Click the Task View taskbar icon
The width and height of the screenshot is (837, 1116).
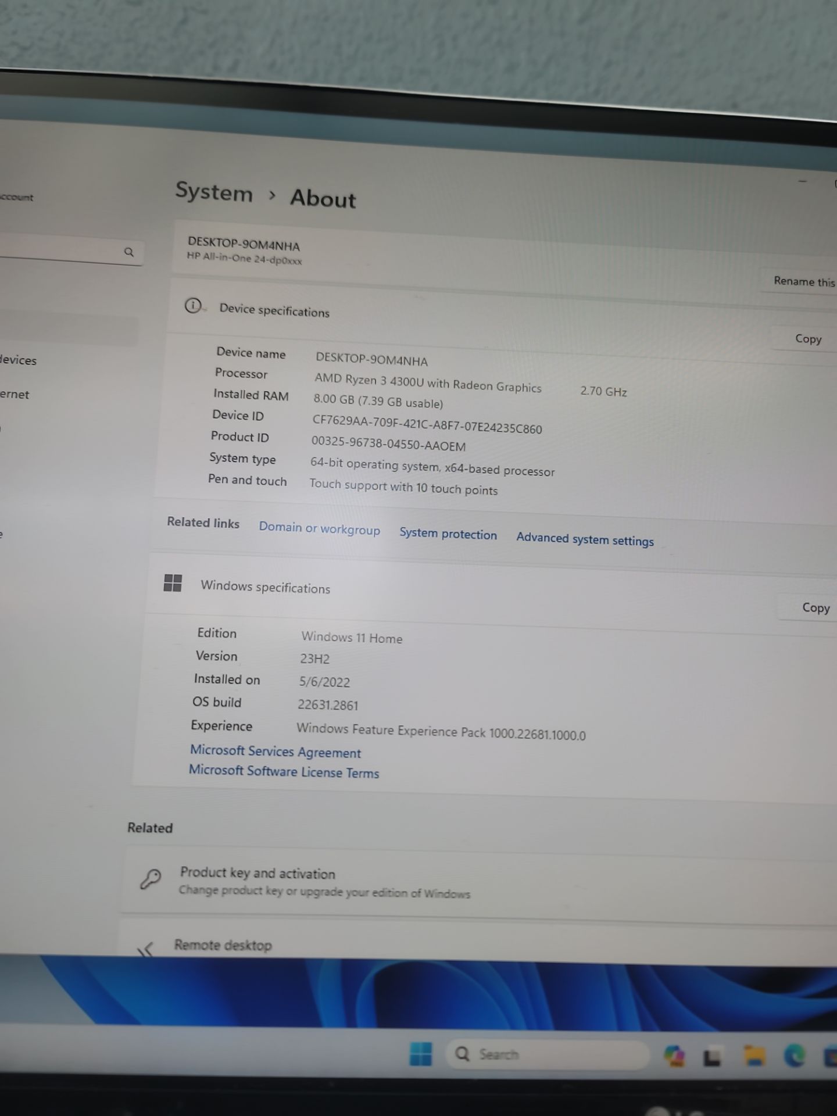point(713,1057)
